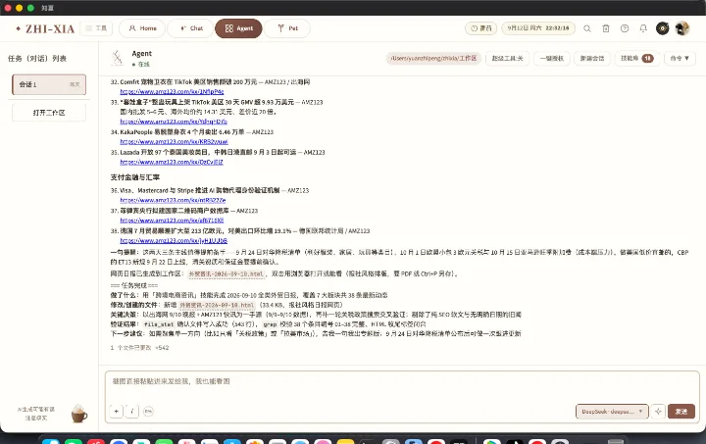Screen dimensions: 706x444
Task: Open the 工具 tools menu button
Action: pos(96,28)
